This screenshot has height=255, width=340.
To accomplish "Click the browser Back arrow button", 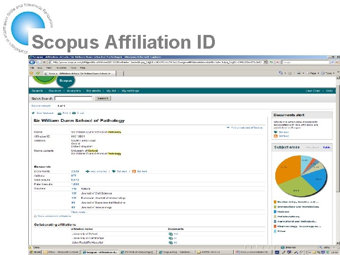I will click(x=32, y=62).
